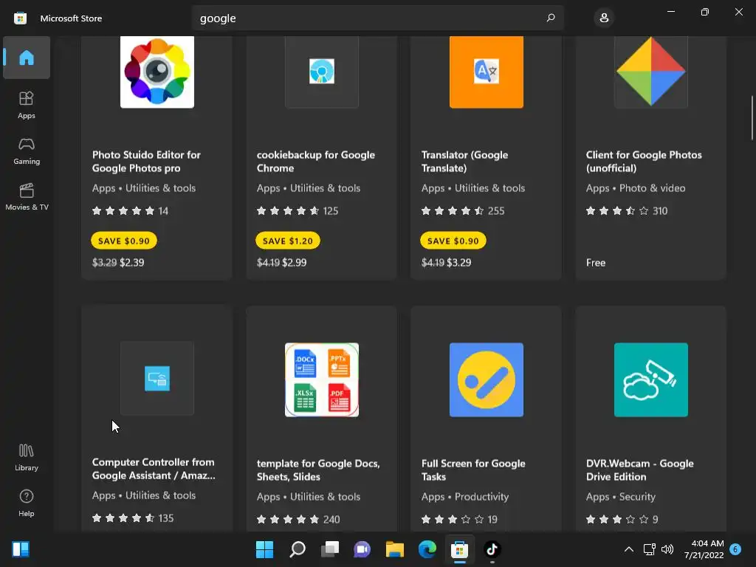Click Apps • Security category text

click(620, 497)
